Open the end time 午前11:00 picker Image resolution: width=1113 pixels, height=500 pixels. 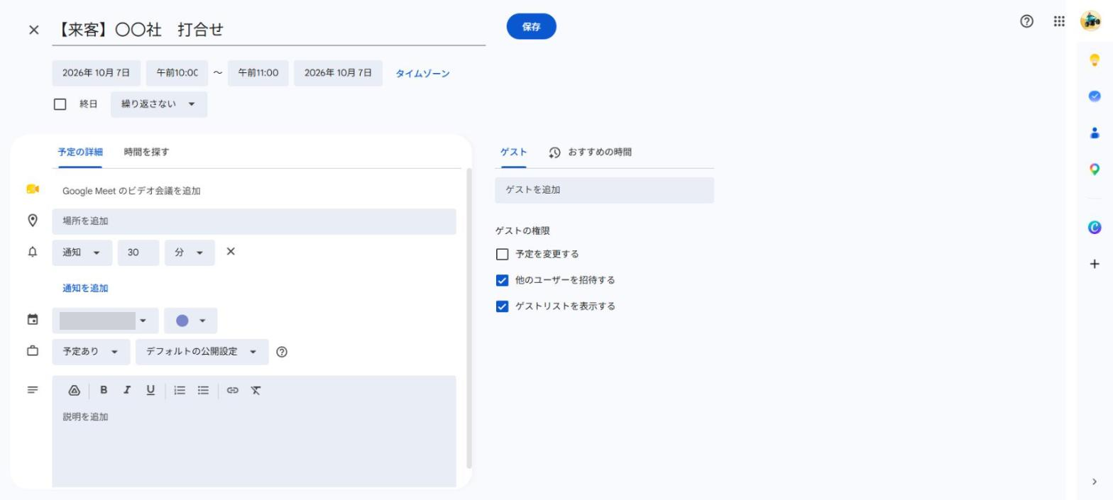(x=258, y=73)
